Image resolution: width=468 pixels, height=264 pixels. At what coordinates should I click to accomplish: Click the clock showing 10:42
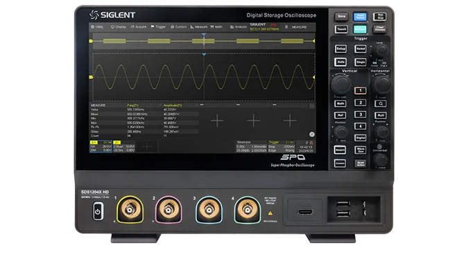(306, 147)
